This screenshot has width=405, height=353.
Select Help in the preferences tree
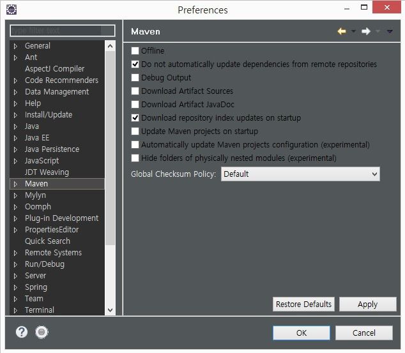coord(33,103)
